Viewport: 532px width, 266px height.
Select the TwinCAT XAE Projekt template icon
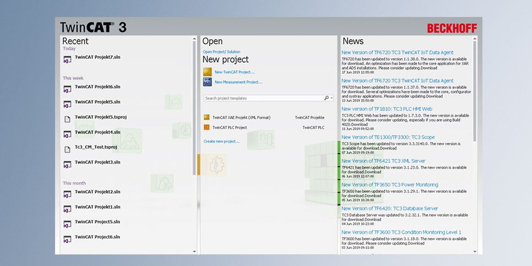tap(206, 117)
